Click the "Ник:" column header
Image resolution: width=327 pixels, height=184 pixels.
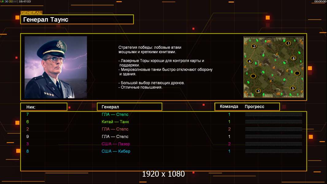tap(44, 107)
